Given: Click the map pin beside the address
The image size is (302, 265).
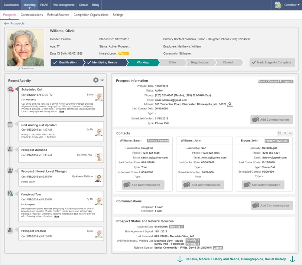Looking at the screenshot, I should 230,105.
